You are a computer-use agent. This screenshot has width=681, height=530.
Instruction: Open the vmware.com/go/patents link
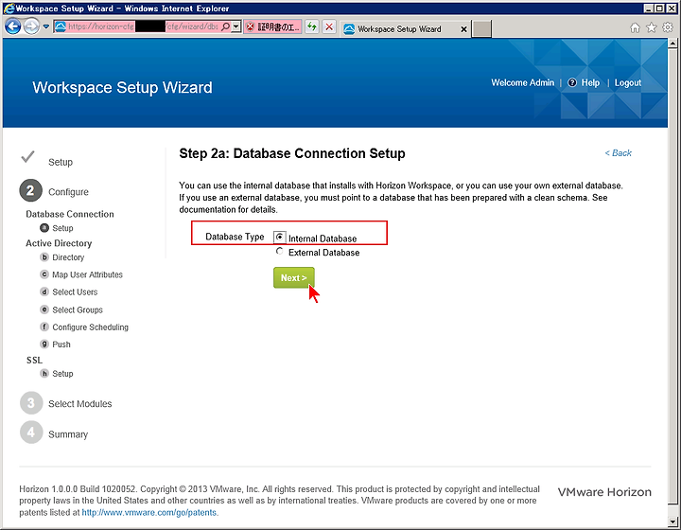(x=149, y=512)
